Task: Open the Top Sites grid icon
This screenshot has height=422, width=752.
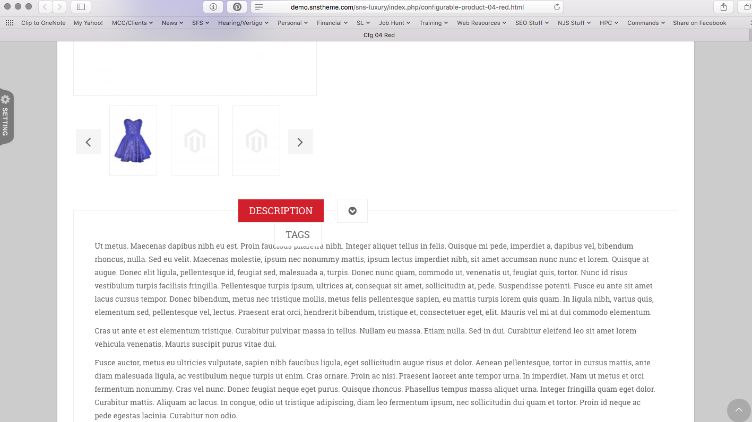Action: pyautogui.click(x=10, y=23)
